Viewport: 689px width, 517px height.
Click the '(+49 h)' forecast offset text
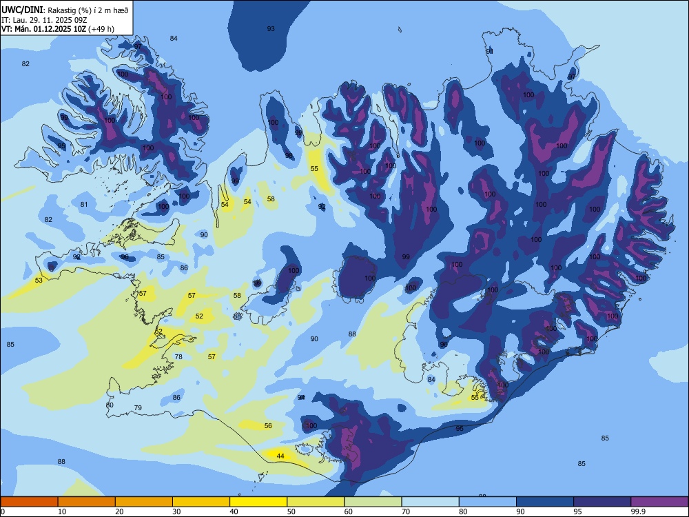click(x=101, y=29)
